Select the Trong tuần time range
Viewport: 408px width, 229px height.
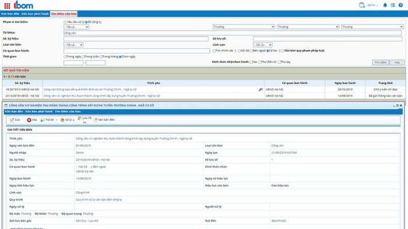pyautogui.click(x=83, y=57)
